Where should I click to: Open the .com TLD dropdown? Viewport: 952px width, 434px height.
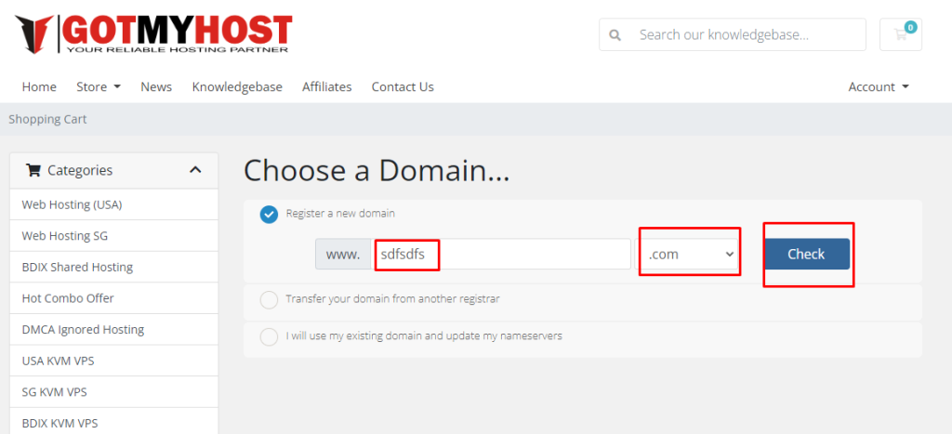coord(688,254)
